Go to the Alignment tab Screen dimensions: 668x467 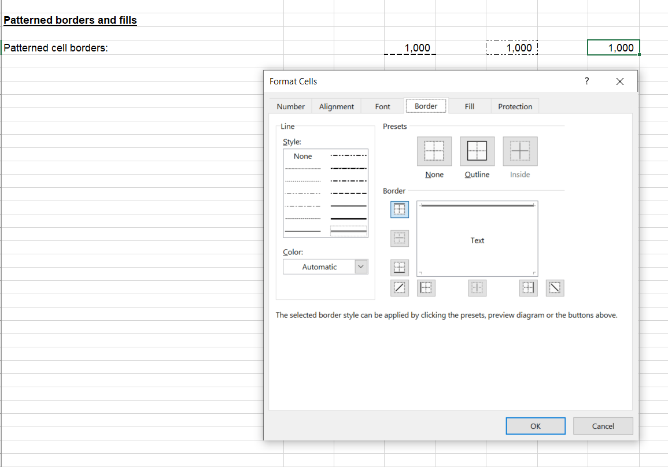[336, 106]
